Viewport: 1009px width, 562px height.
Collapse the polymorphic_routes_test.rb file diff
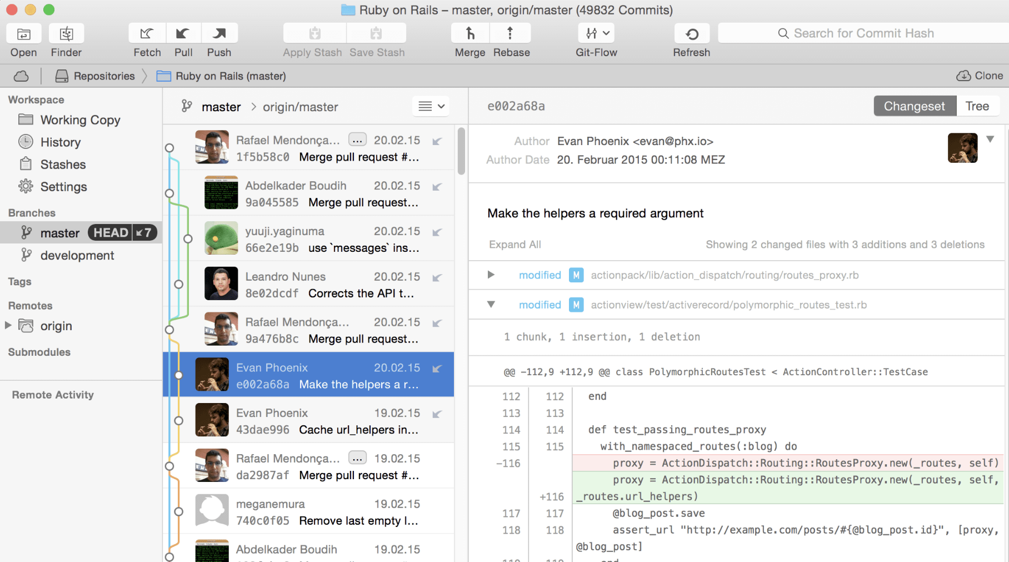click(x=491, y=304)
